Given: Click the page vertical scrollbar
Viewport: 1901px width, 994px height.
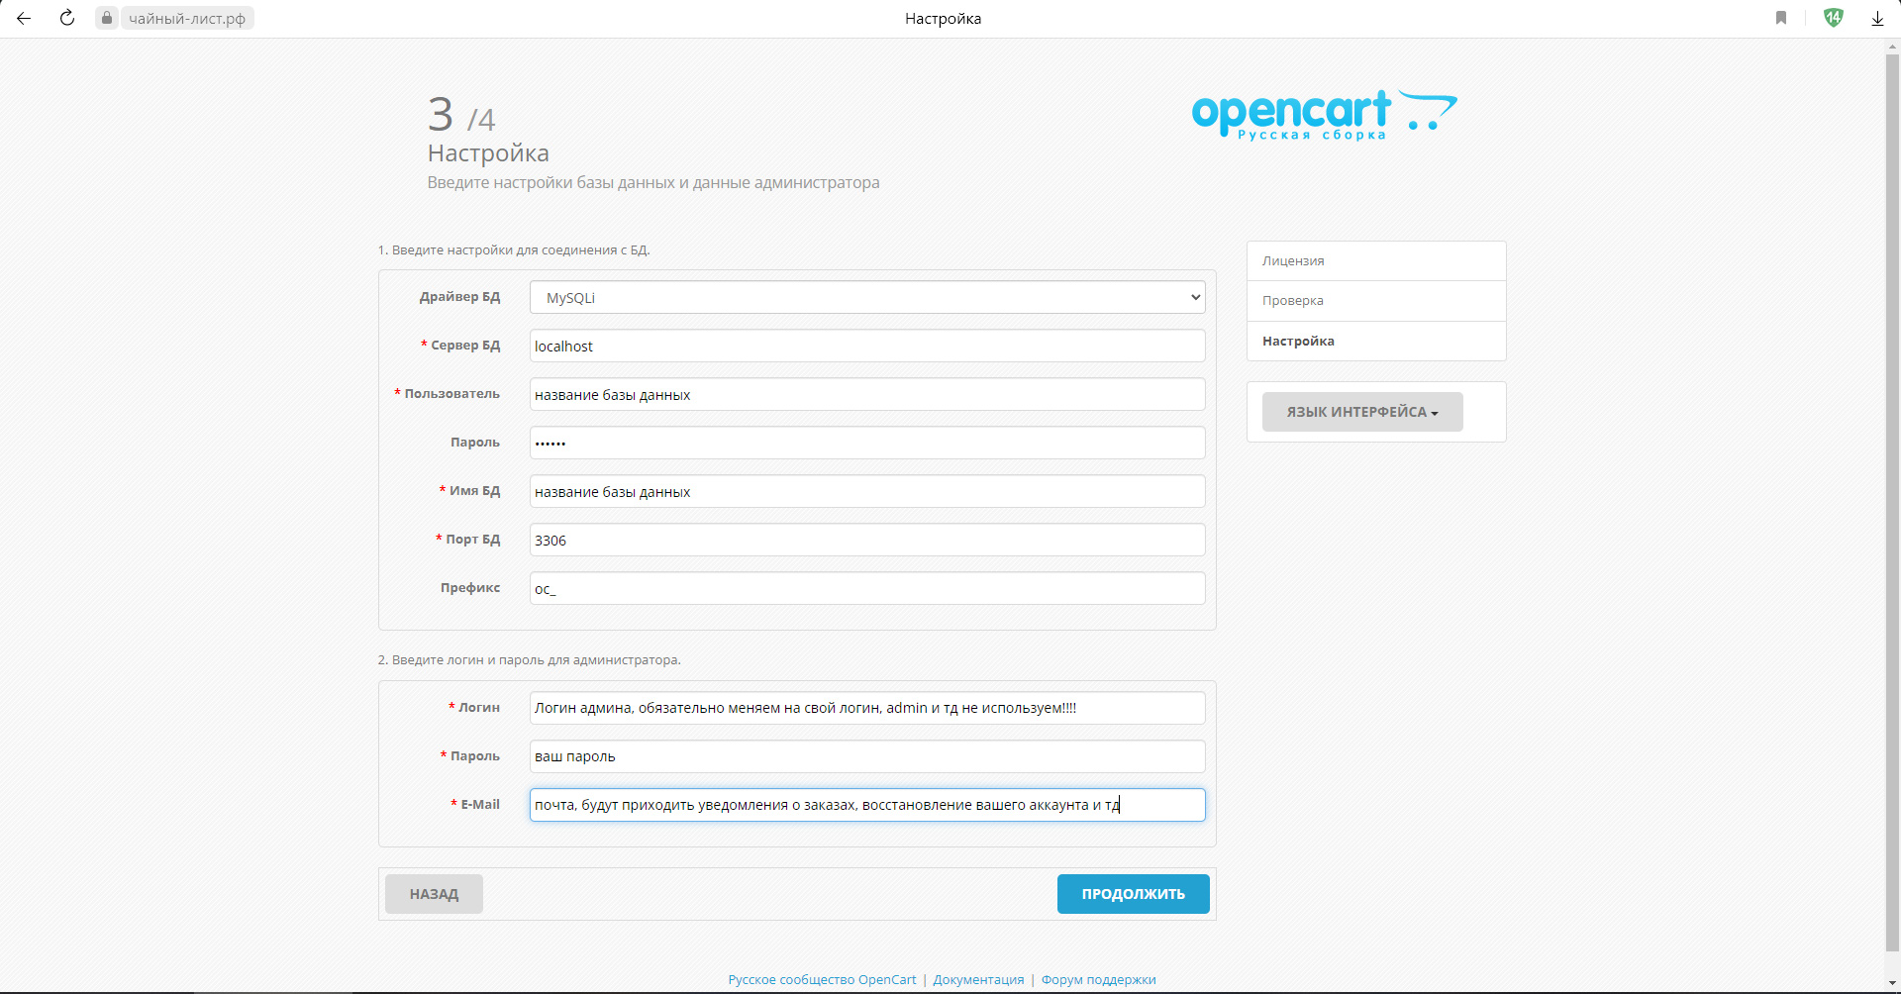Looking at the screenshot, I should tap(1892, 495).
